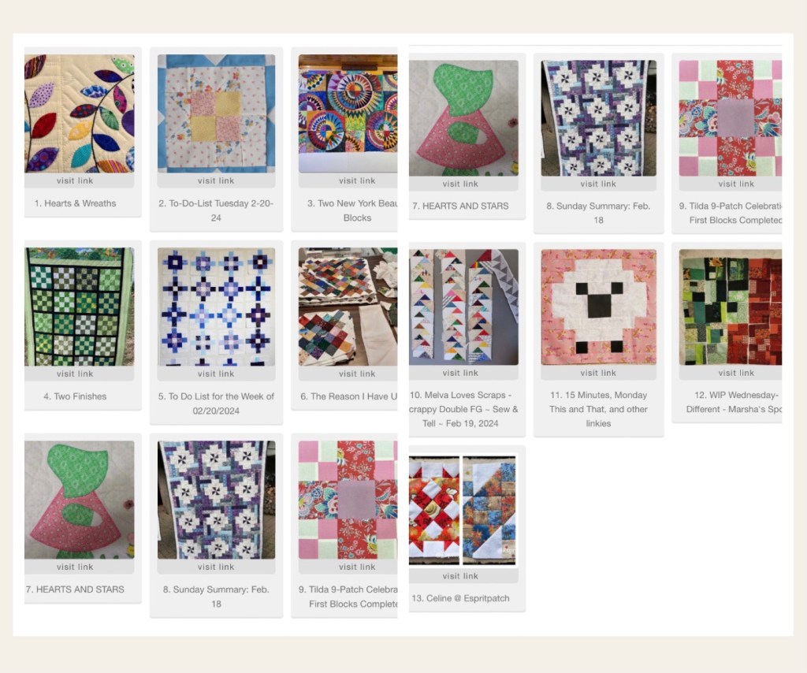Click visit link for WIP Wednesday entry 12
The width and height of the screenshot is (807, 673).
pos(737,373)
